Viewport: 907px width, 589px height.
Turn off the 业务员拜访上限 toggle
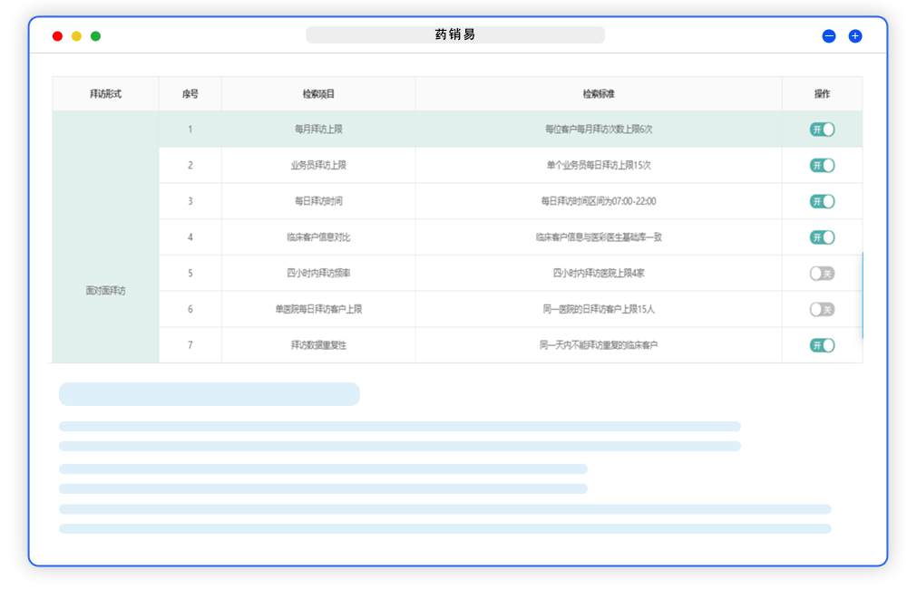point(822,165)
